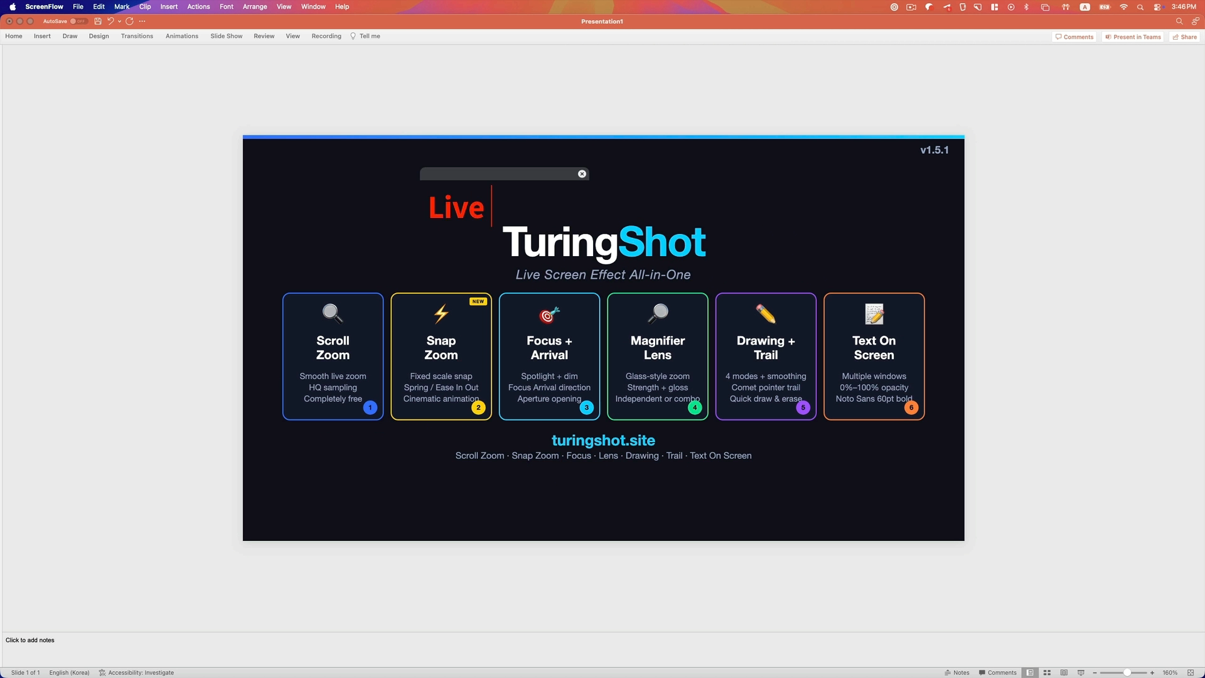Image resolution: width=1205 pixels, height=678 pixels.
Task: Click the Wi-Fi menu bar icon
Action: (1123, 7)
